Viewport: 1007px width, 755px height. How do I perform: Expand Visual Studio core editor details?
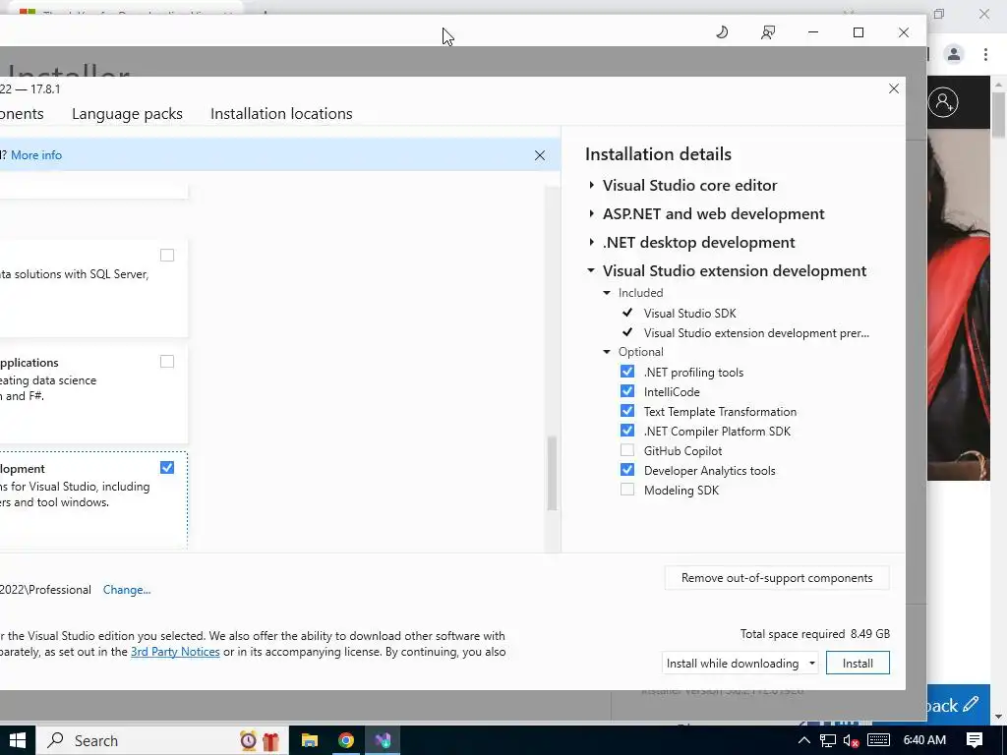[591, 185]
